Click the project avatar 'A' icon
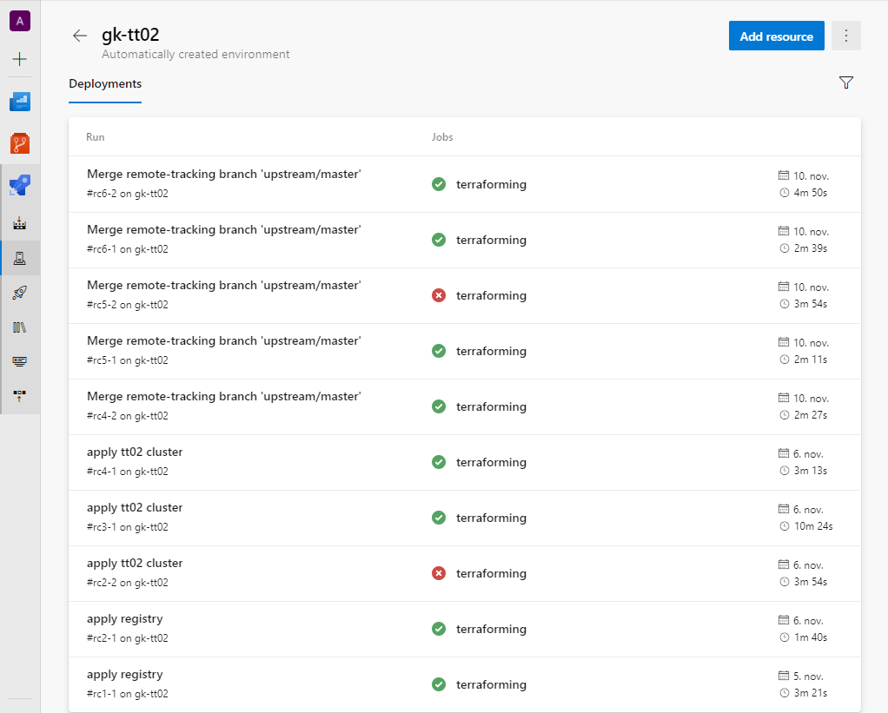 tap(20, 21)
